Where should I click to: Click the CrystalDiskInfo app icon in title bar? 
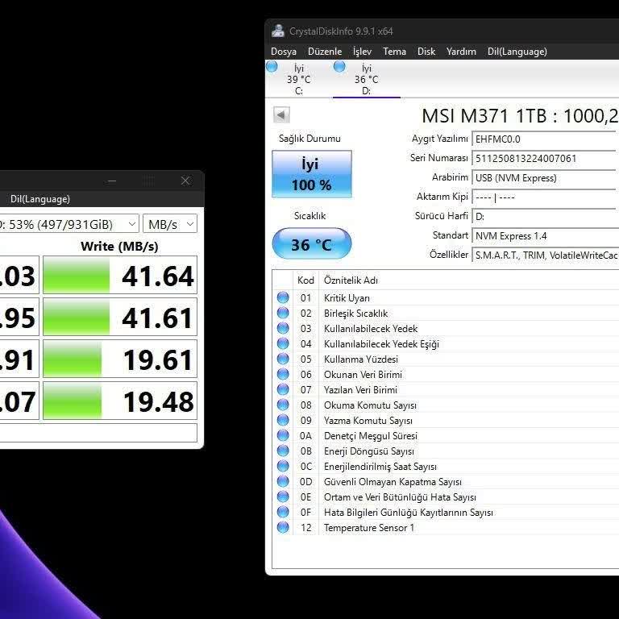(278, 31)
